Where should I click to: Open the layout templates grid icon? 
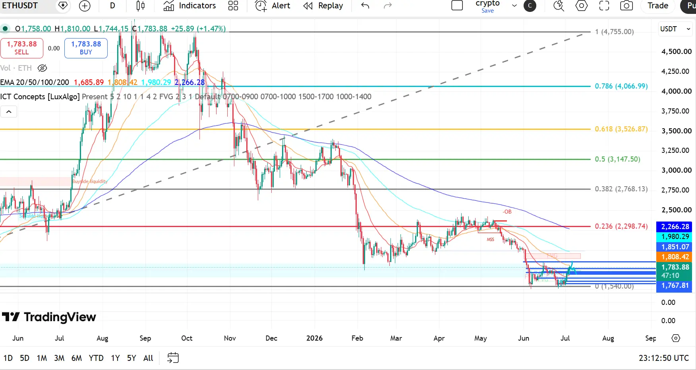tap(233, 6)
